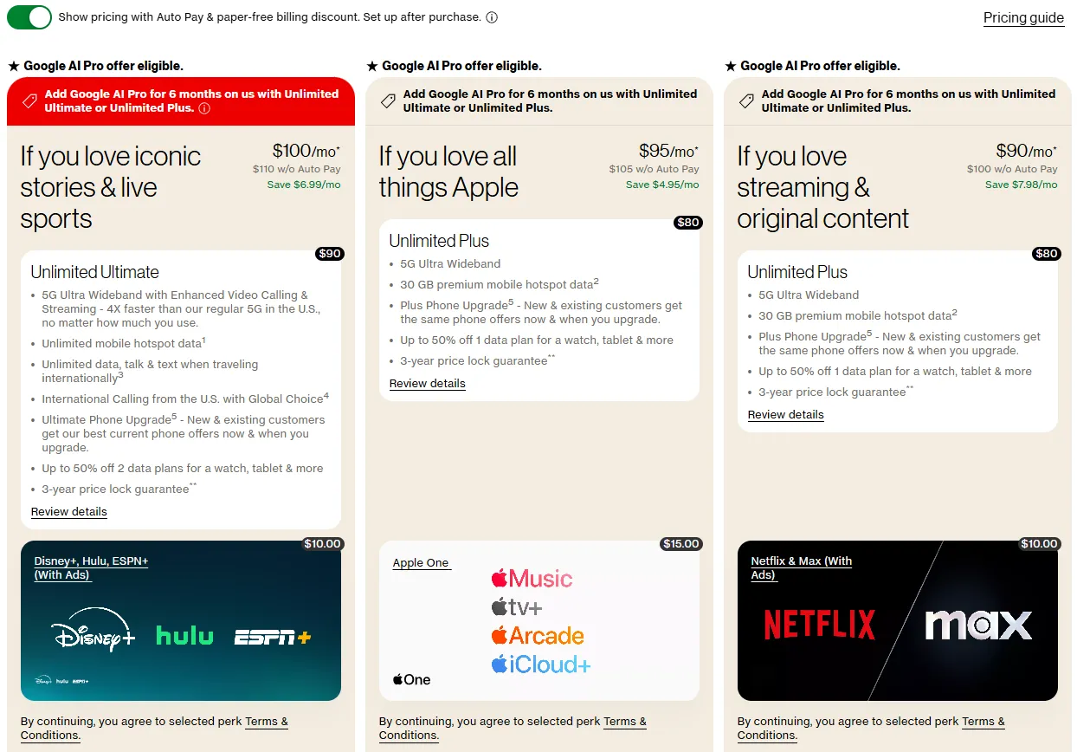Toggle Auto Pay pricing display off
The height and width of the screenshot is (752, 1077).
pos(29,17)
